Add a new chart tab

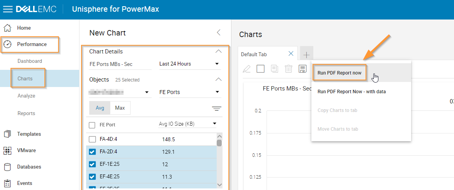click(x=306, y=55)
